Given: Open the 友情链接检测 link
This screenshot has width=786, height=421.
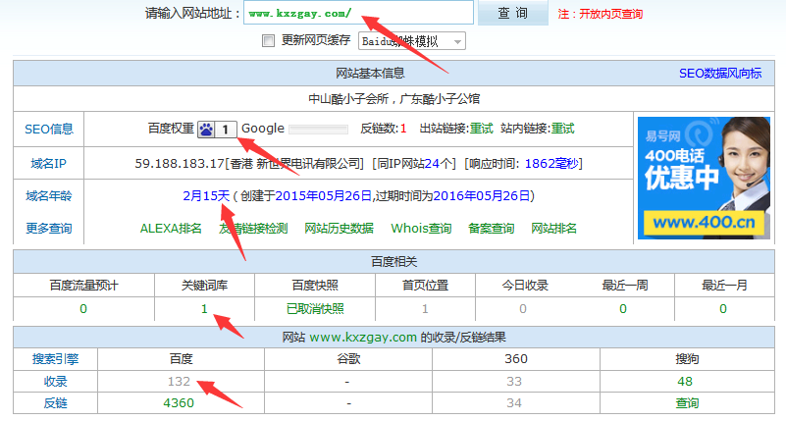Looking at the screenshot, I should [253, 229].
